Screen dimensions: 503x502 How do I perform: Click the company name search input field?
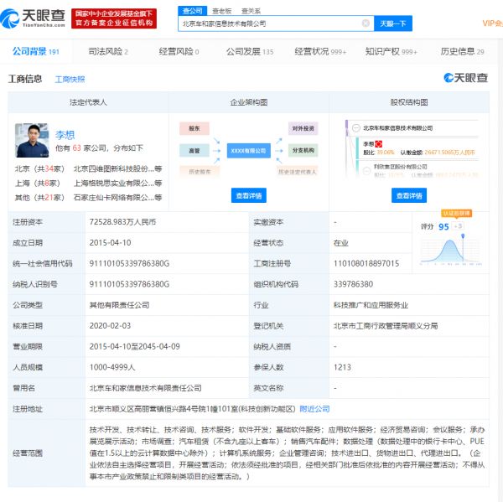click(x=270, y=23)
